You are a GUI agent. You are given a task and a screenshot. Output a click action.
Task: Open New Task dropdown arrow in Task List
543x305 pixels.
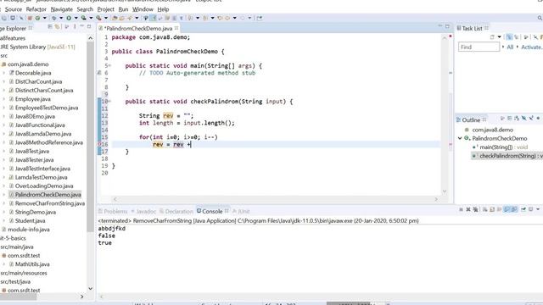(500, 37)
